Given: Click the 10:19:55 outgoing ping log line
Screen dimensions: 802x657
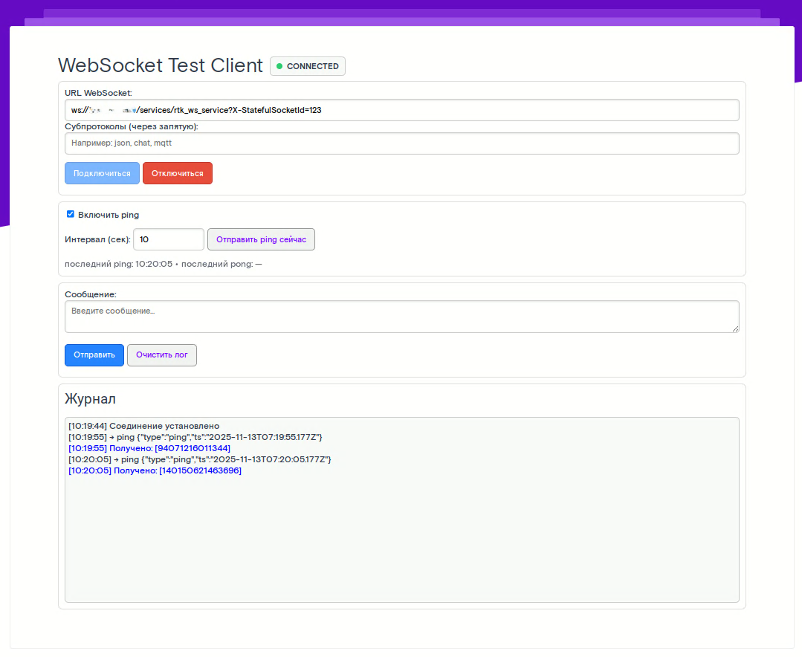Looking at the screenshot, I should click(195, 437).
